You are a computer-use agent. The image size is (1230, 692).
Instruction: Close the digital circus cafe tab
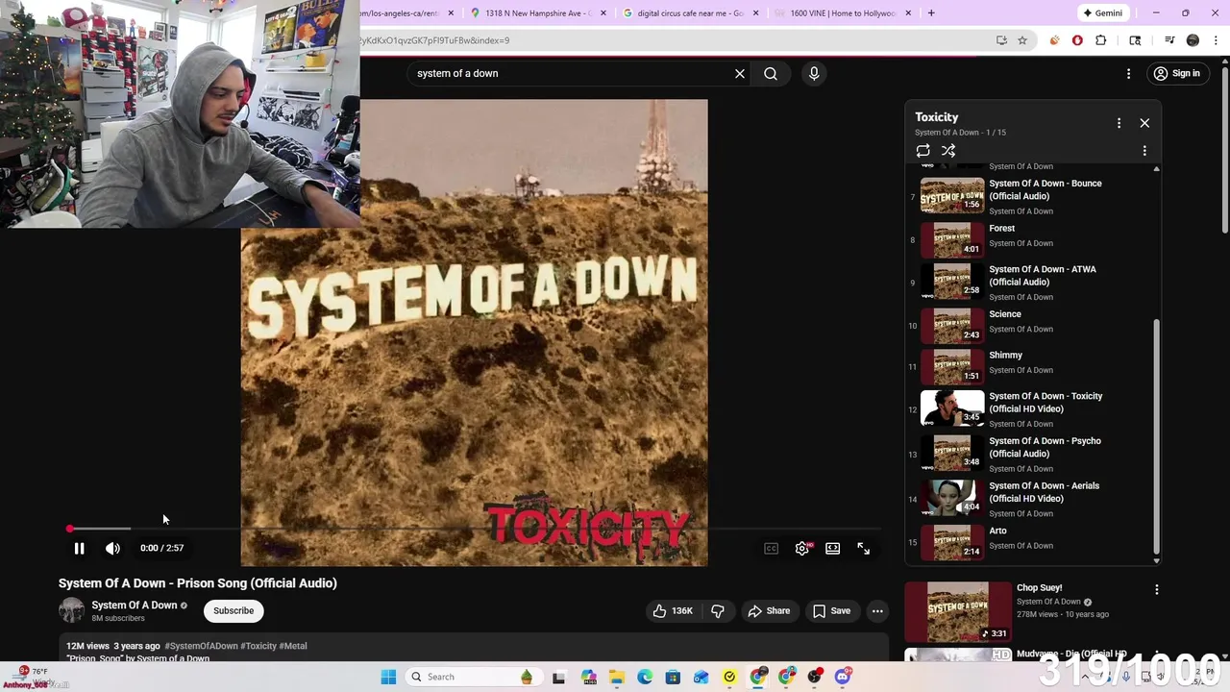(x=755, y=12)
